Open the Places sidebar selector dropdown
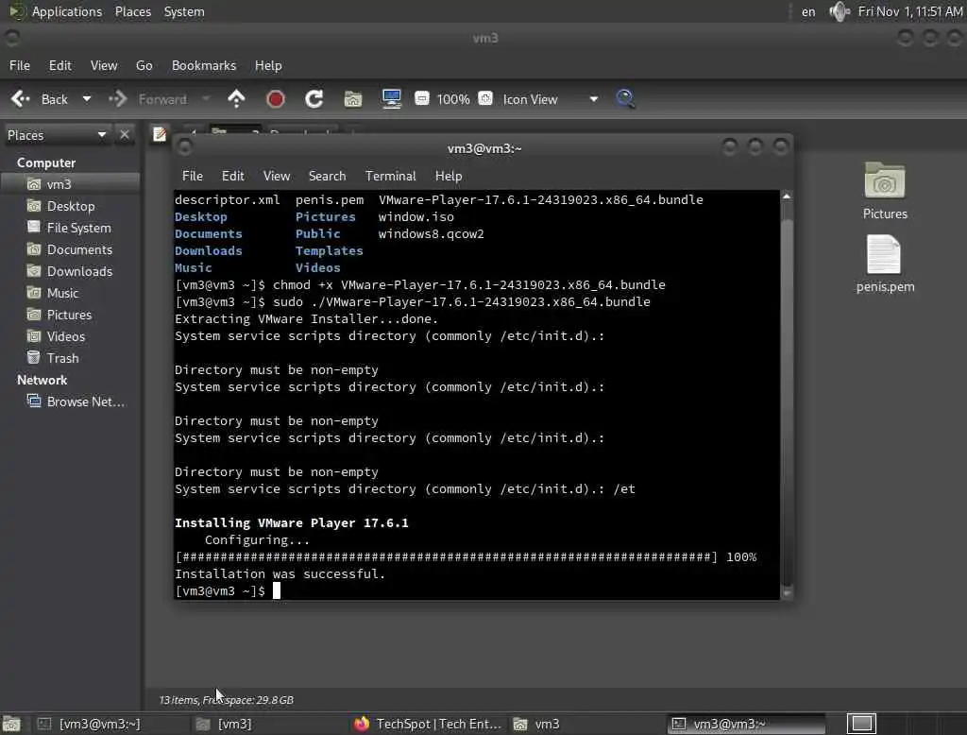 coord(57,134)
